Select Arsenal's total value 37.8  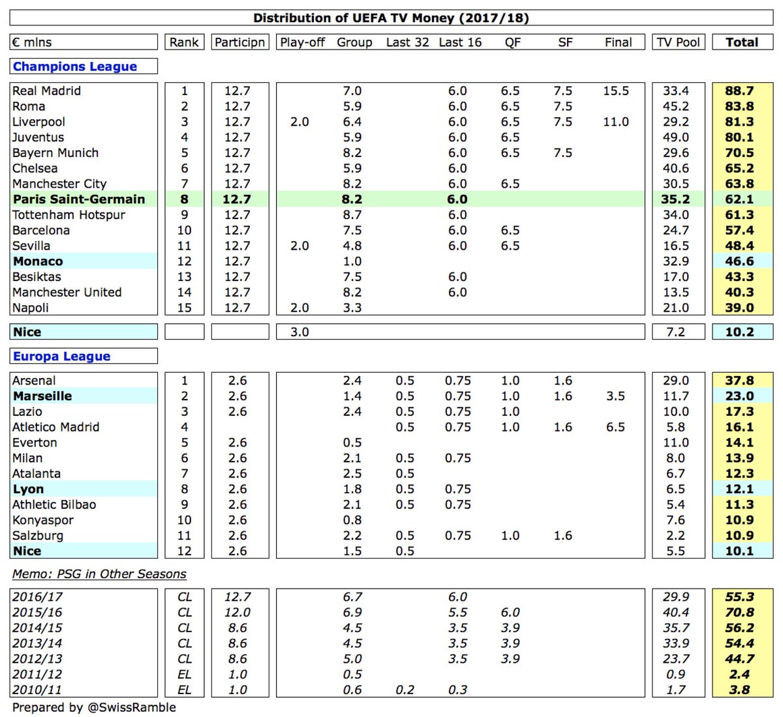click(739, 381)
